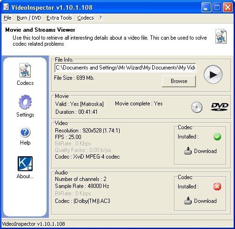This screenshot has height=229, width=235.
Task: Open the Codecs sidebar icon
Action: 25,70
